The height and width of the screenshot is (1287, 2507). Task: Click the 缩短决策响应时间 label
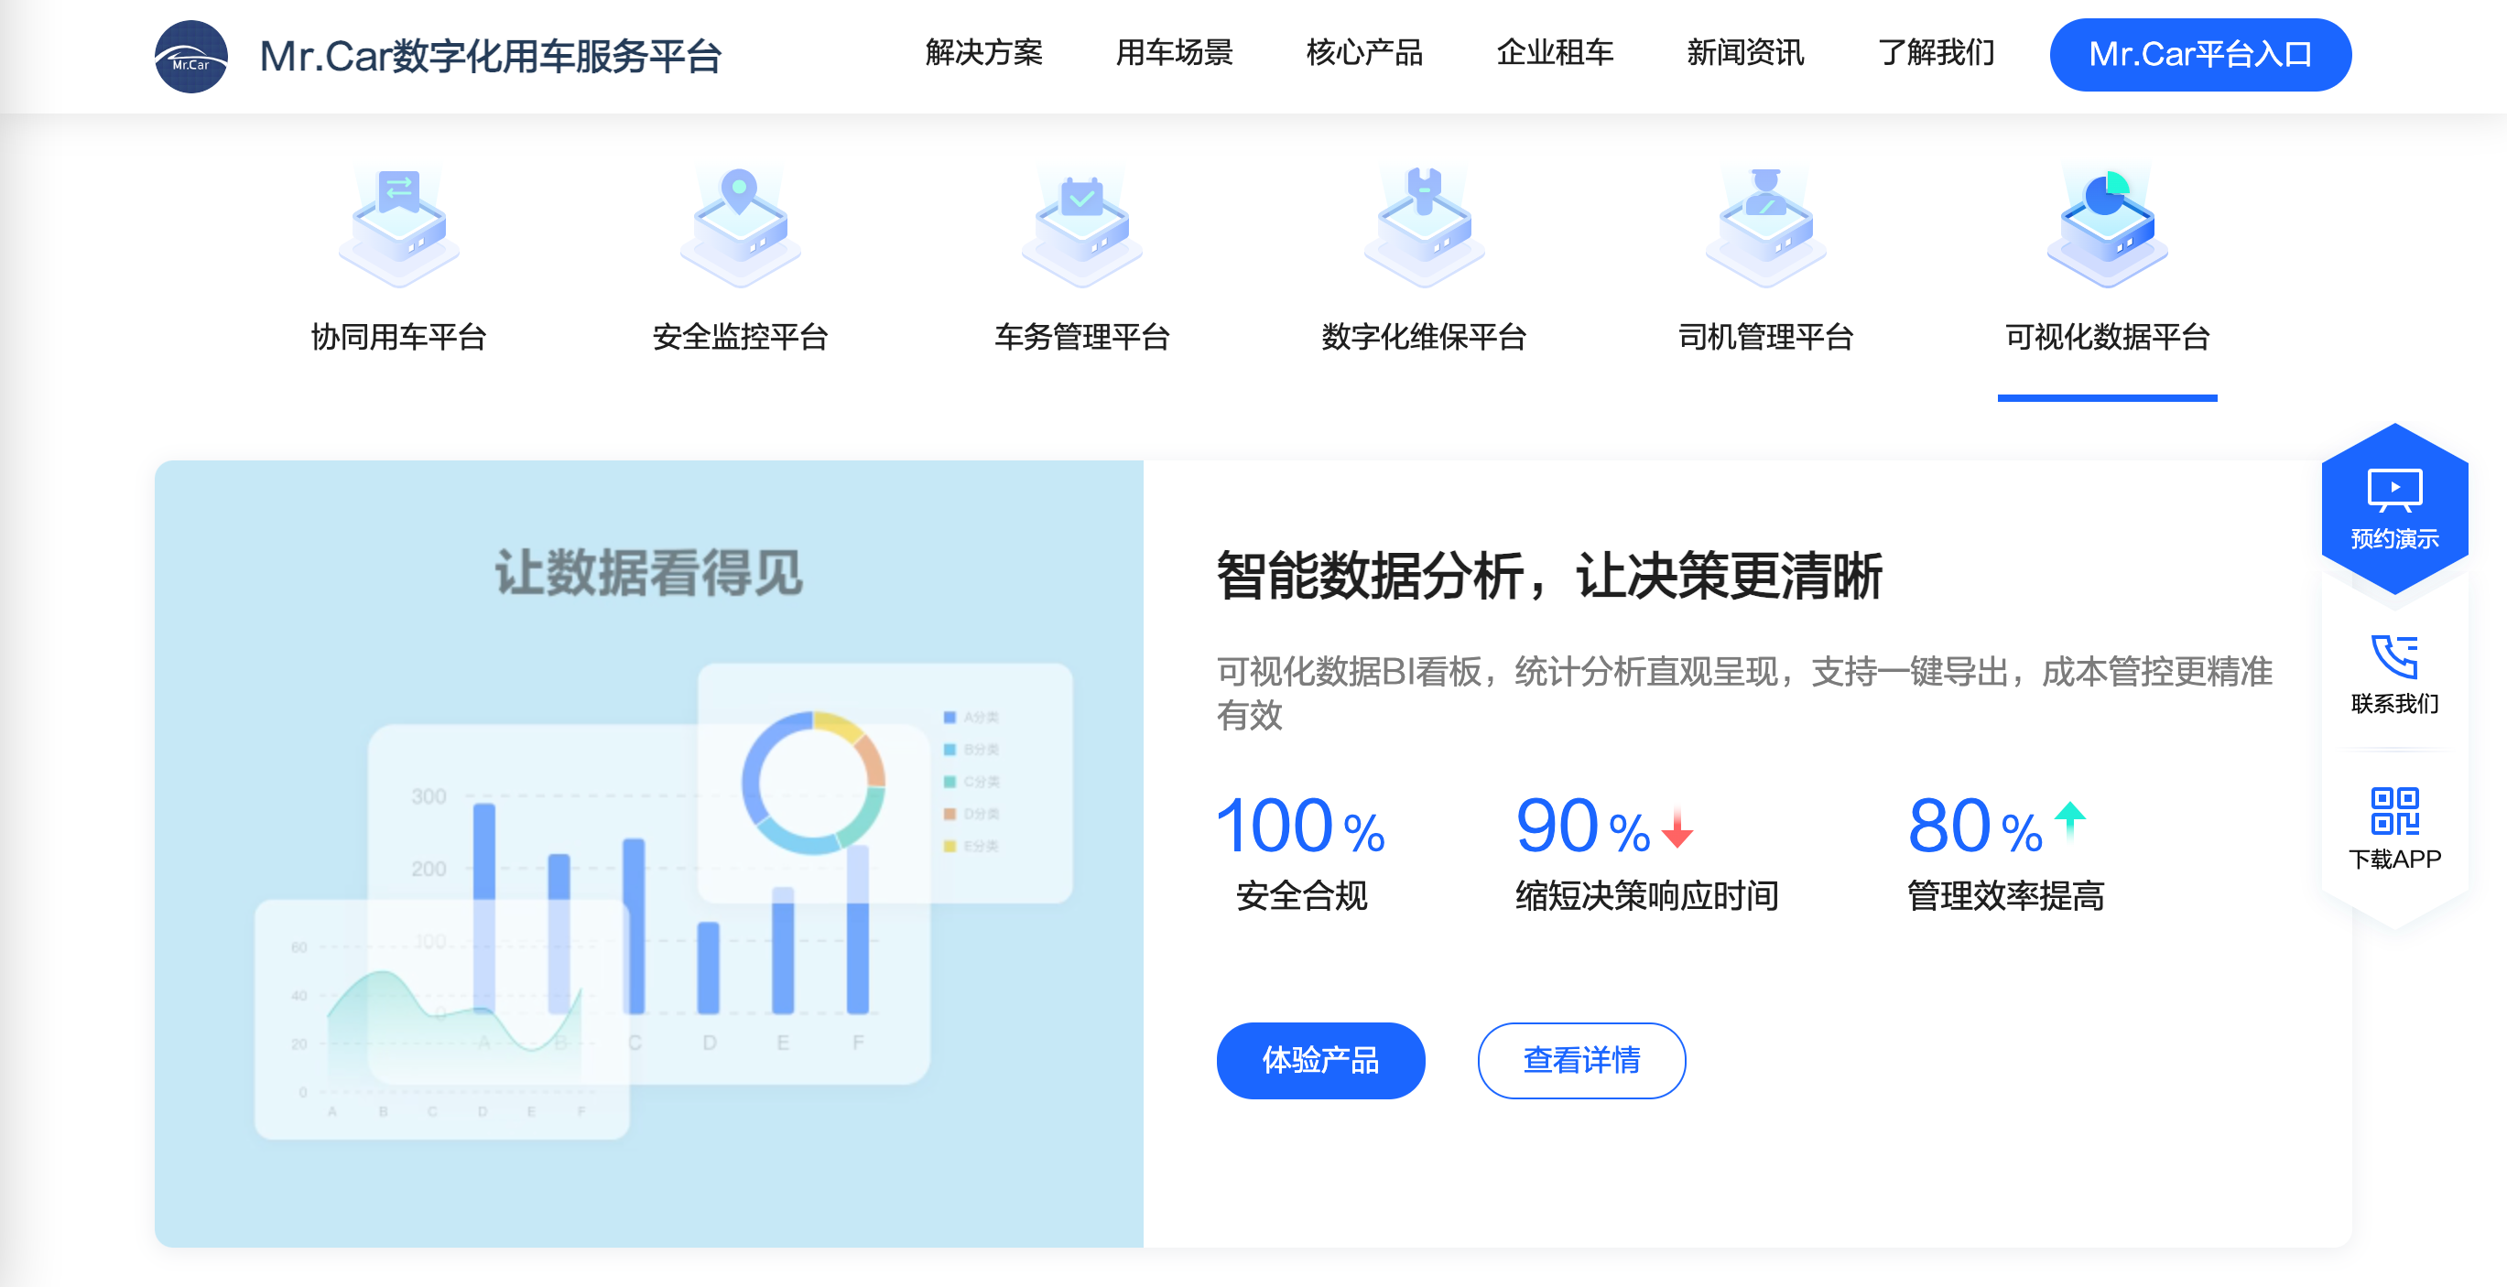pyautogui.click(x=1646, y=895)
